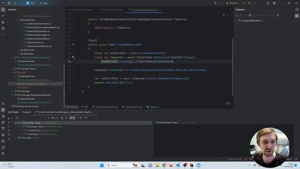Open the TFA solution dropdown in title bar
The image size is (300, 169).
31,3
